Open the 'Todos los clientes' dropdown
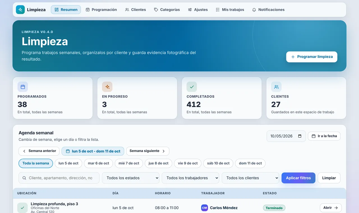 (250, 178)
